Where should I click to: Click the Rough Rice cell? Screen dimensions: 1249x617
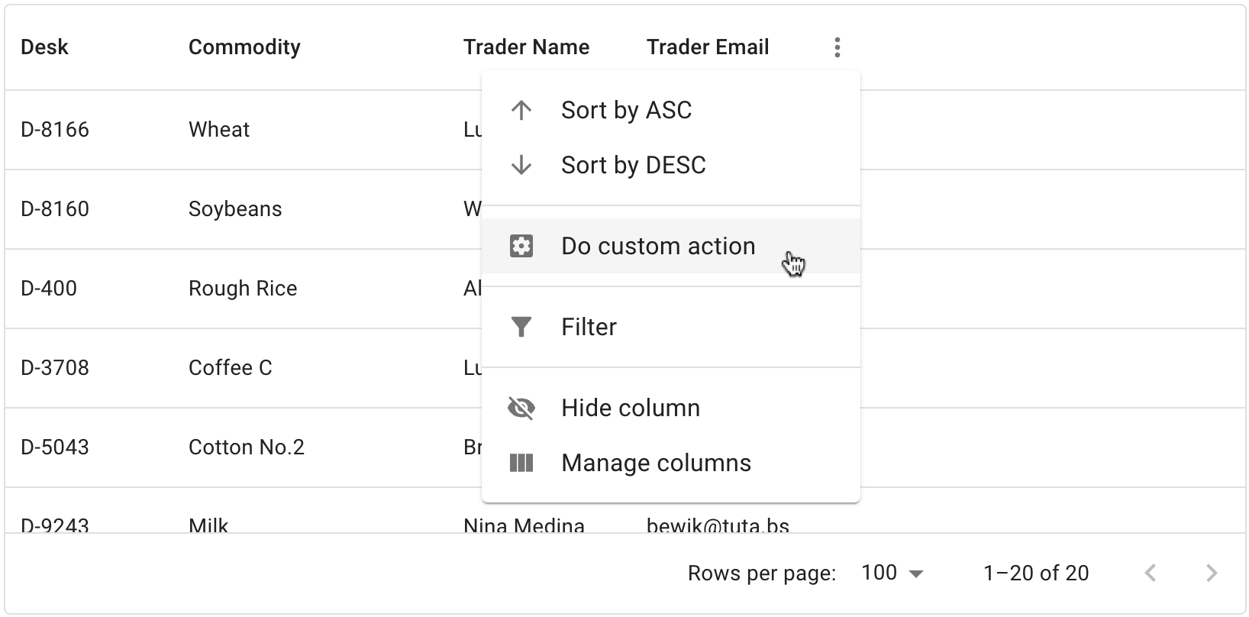pos(243,289)
